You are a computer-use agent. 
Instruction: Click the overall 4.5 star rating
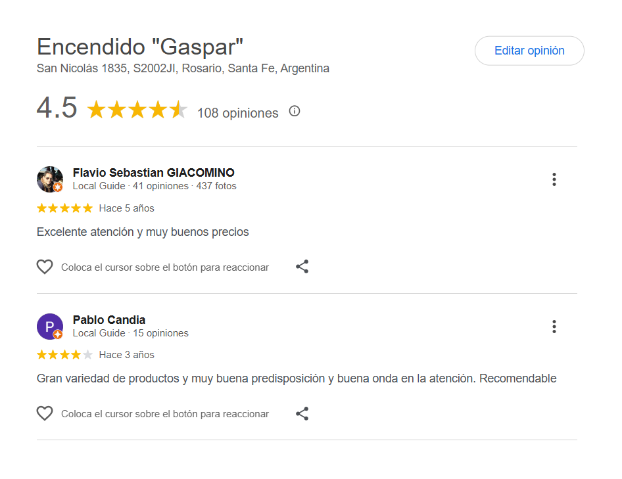pos(137,110)
